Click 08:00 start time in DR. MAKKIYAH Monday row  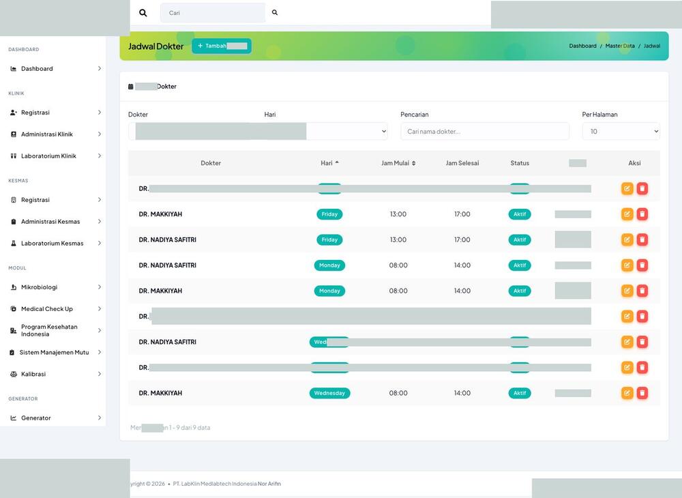point(398,291)
